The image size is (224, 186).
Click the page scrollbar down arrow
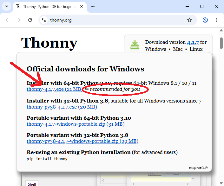[221, 183]
